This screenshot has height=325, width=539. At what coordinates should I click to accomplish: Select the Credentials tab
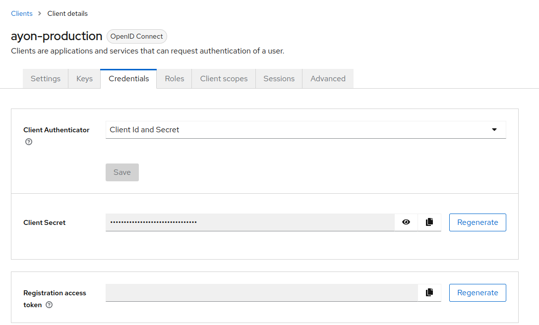click(129, 79)
